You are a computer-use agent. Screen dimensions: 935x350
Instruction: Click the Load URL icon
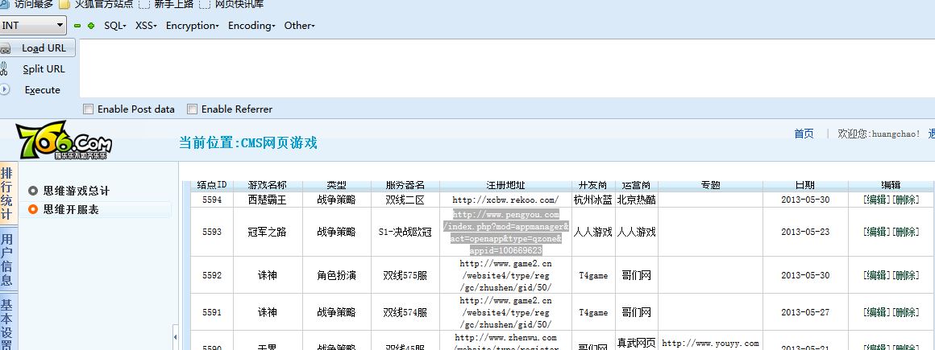click(x=6, y=49)
